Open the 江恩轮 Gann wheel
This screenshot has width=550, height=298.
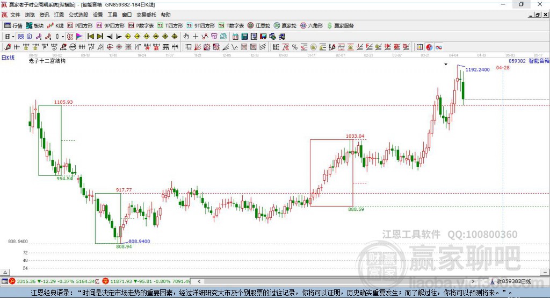[x=259, y=26]
